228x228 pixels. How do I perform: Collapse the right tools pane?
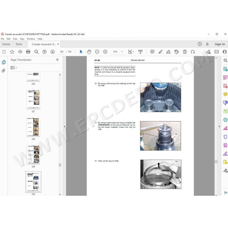219,126
